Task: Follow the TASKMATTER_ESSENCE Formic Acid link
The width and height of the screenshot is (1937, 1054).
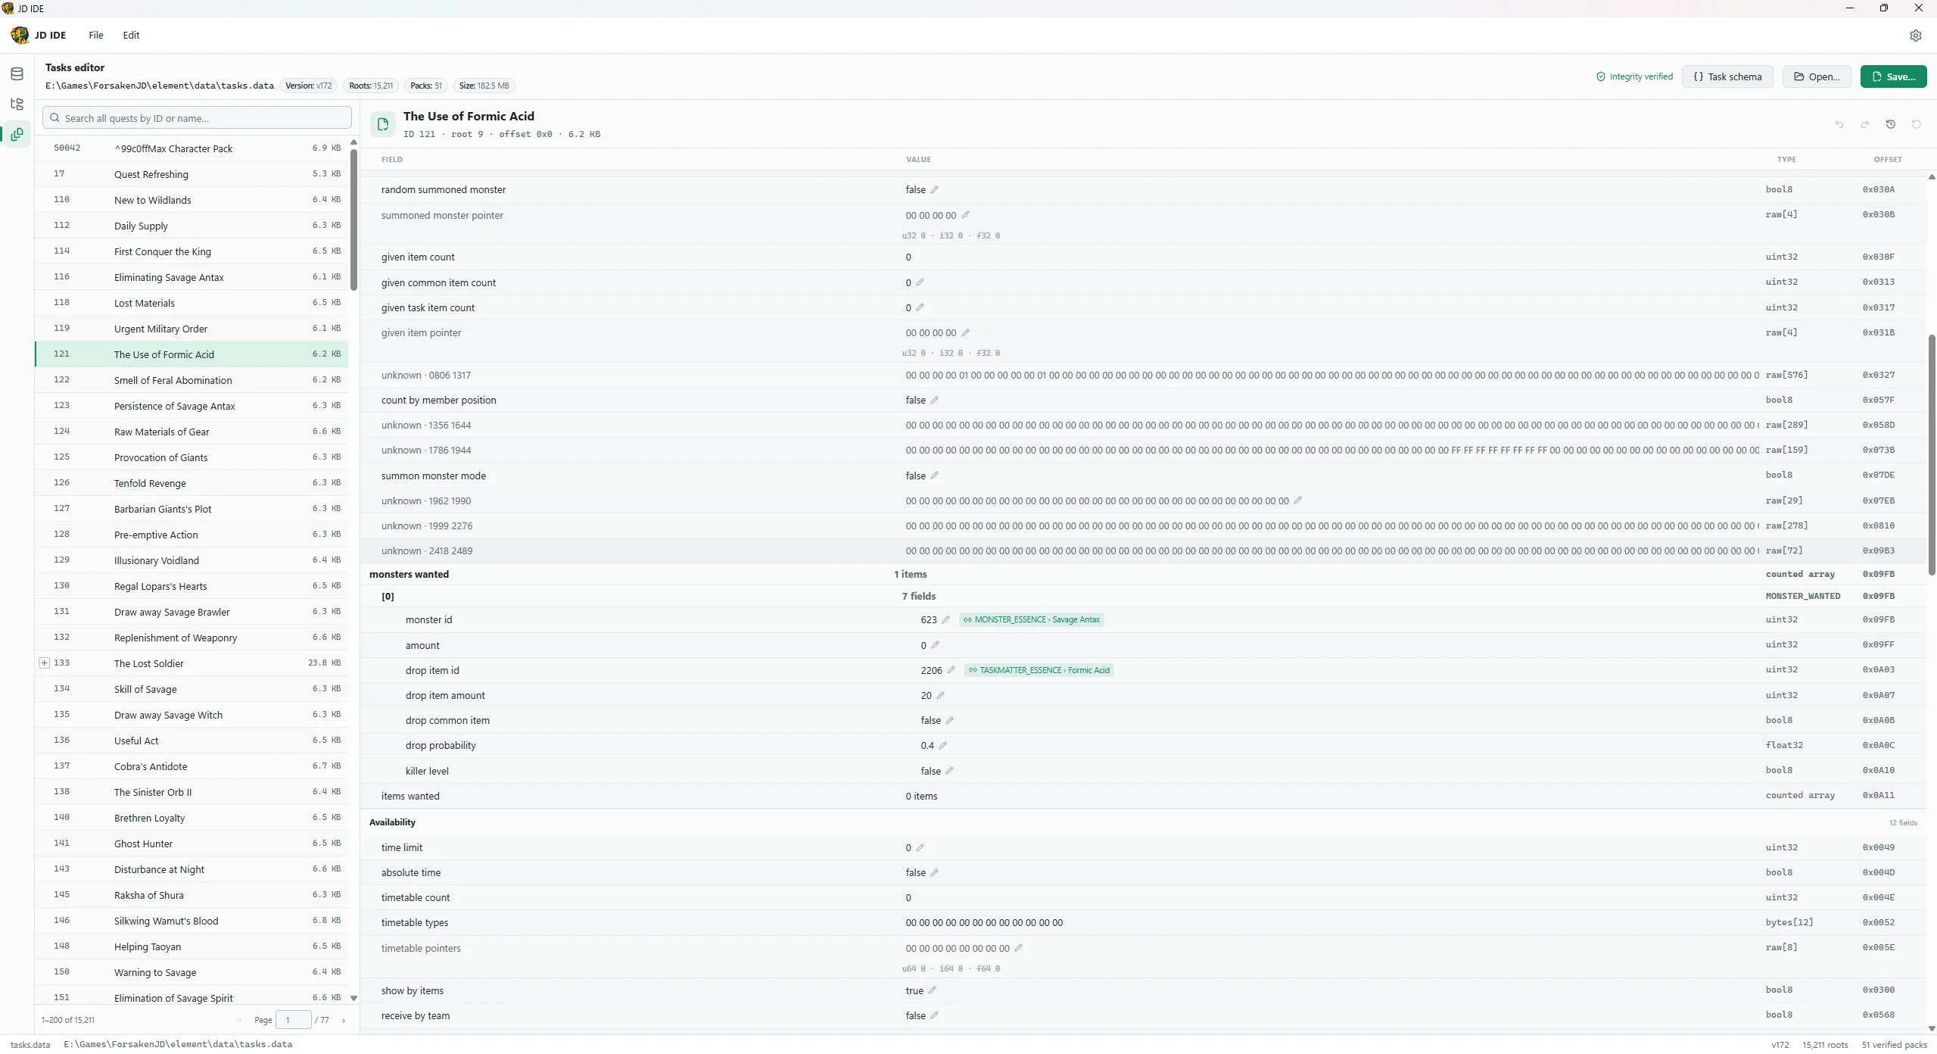Action: 1039,671
